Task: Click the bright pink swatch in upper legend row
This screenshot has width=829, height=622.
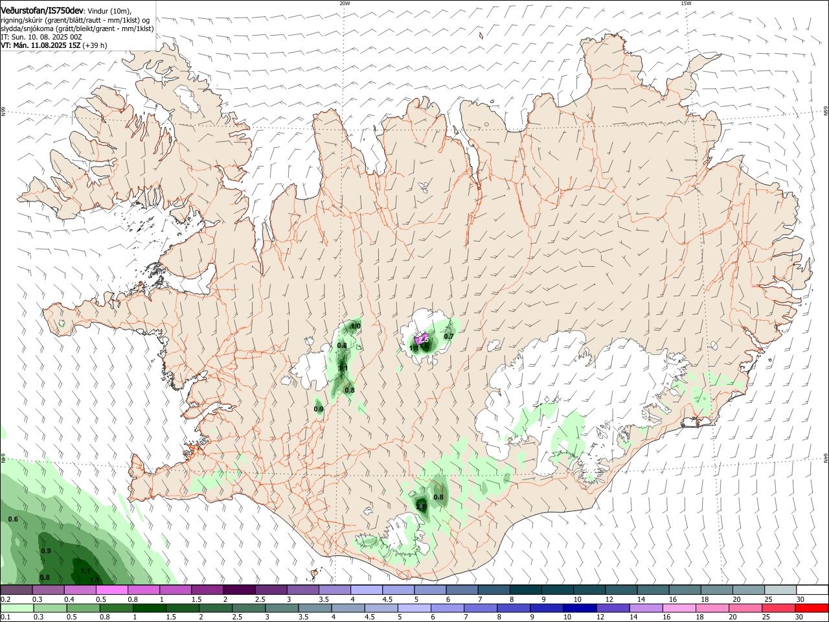Action: 111,590
